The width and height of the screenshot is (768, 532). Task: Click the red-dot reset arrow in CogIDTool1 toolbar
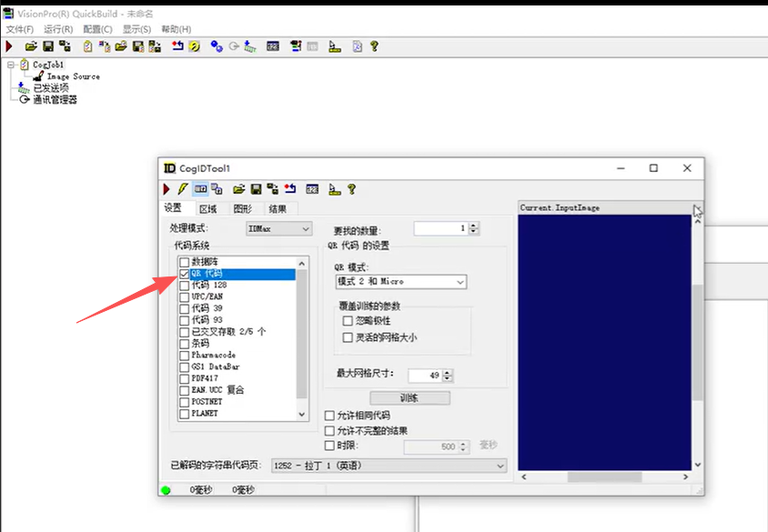click(290, 189)
